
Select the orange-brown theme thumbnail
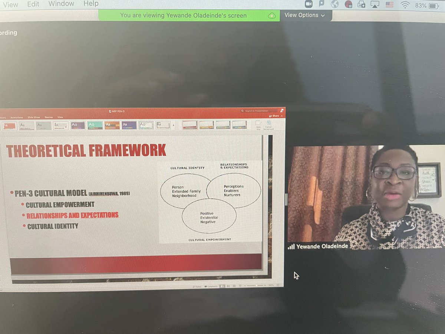click(112, 125)
